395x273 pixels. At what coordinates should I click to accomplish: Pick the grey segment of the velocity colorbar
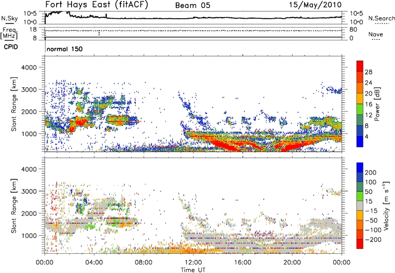coord(360,206)
